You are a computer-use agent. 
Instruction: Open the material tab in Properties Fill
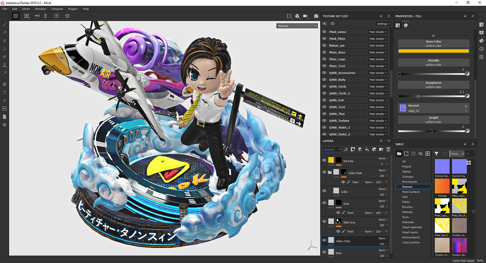(x=405, y=25)
